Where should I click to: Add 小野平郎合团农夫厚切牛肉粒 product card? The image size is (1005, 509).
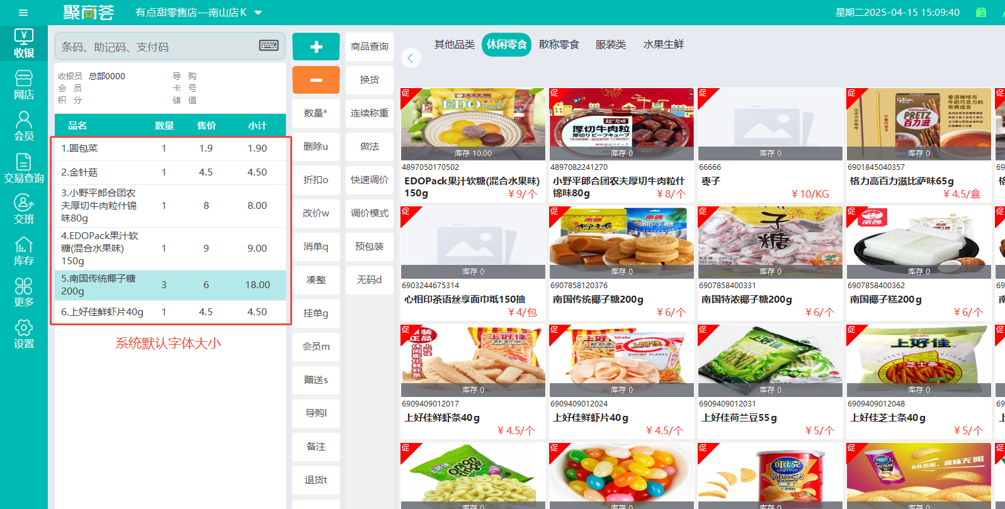coord(622,145)
